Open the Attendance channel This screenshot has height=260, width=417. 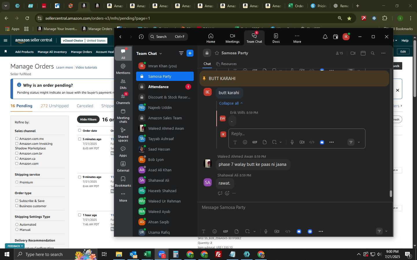pyautogui.click(x=165, y=87)
